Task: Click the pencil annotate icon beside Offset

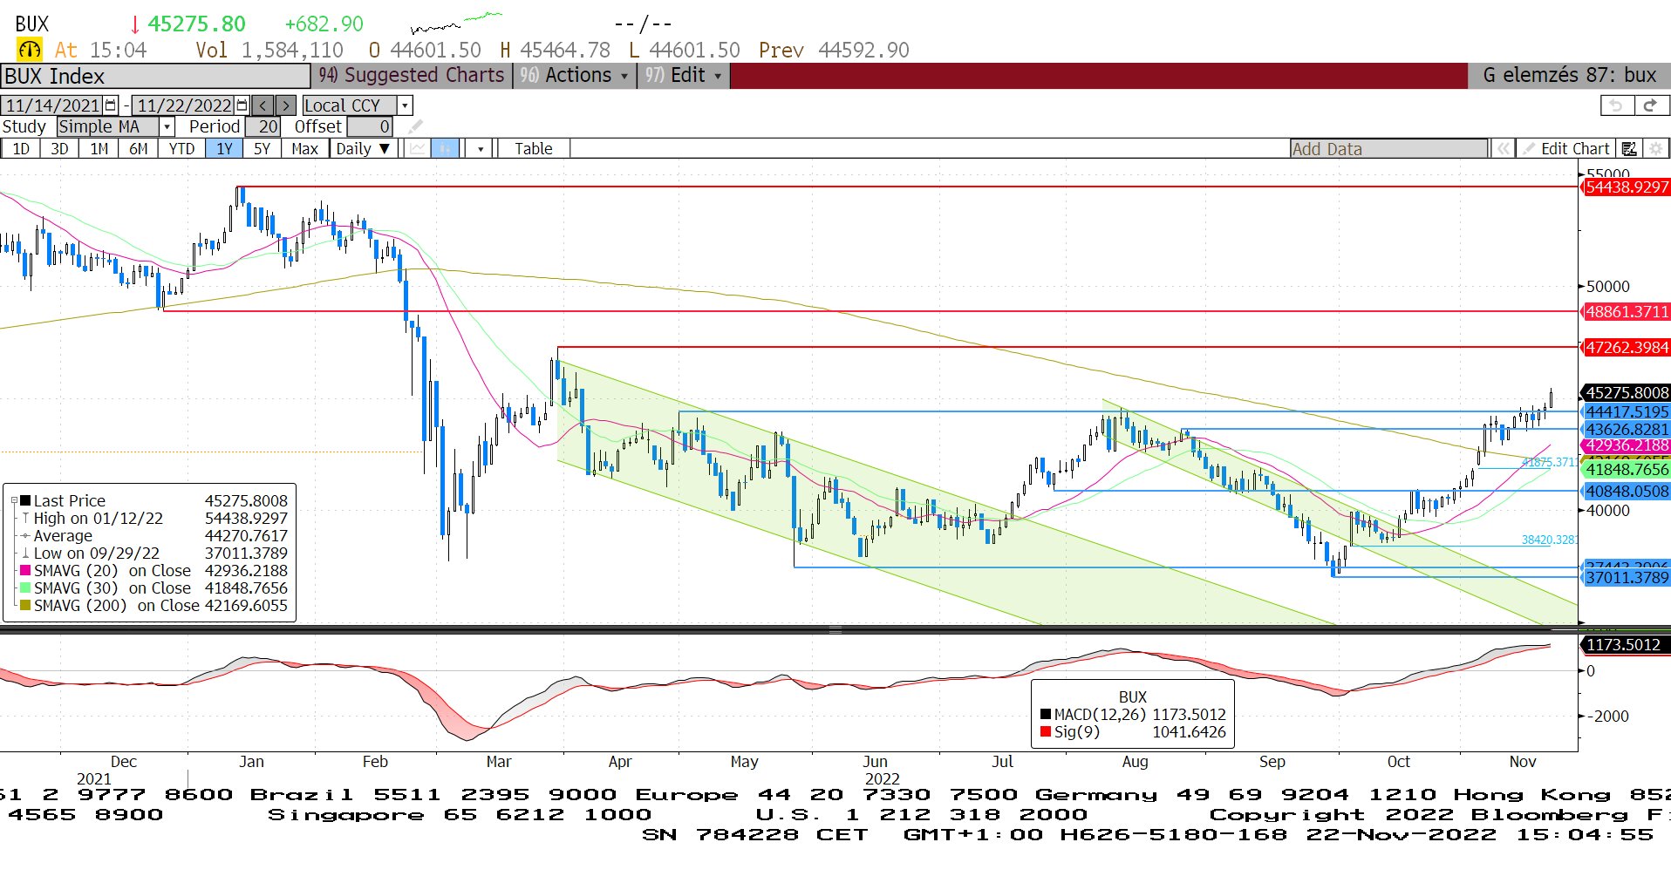Action: pyautogui.click(x=415, y=127)
